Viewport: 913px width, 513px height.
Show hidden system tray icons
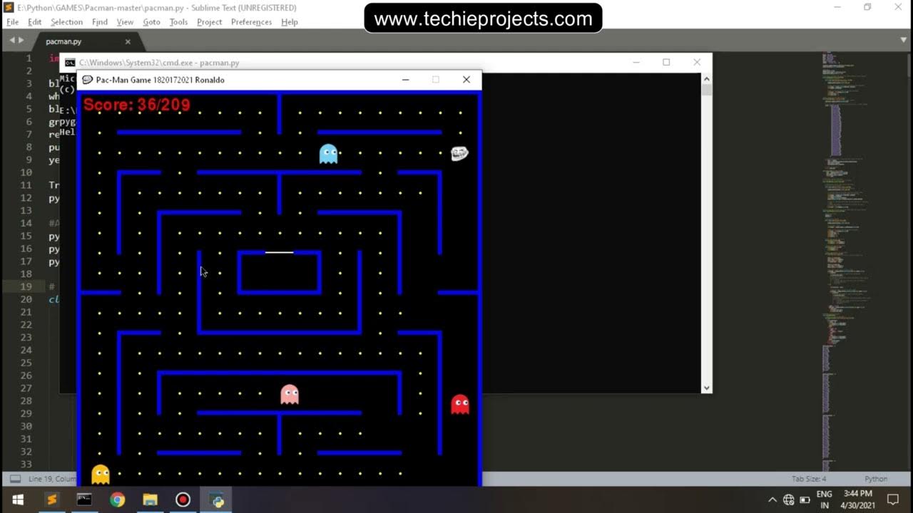(x=772, y=499)
